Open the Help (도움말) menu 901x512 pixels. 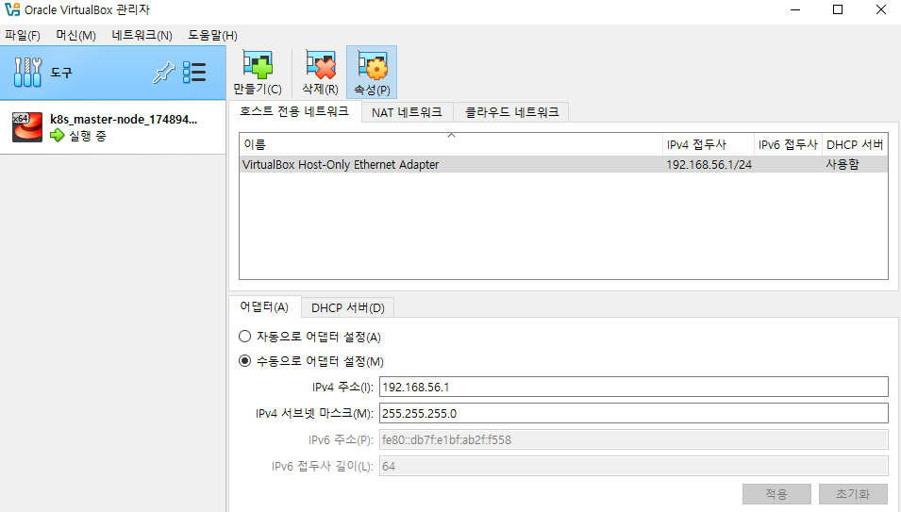click(212, 36)
